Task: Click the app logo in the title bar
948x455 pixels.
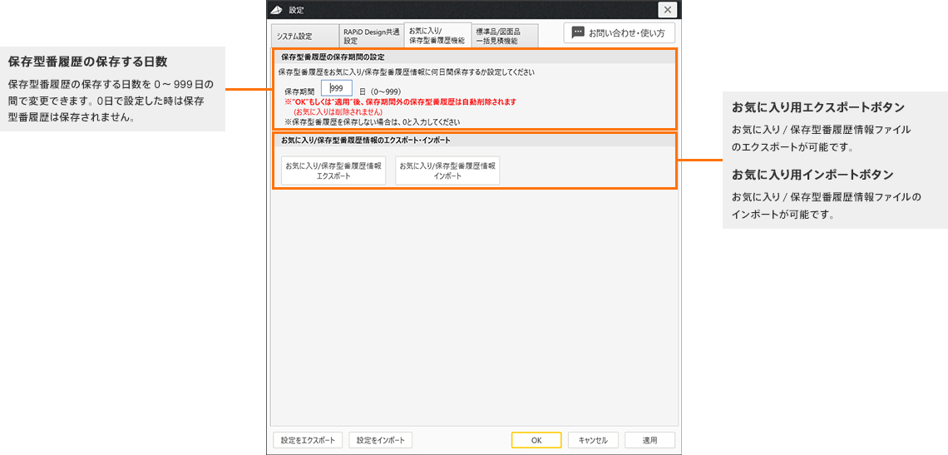Action: point(277,10)
